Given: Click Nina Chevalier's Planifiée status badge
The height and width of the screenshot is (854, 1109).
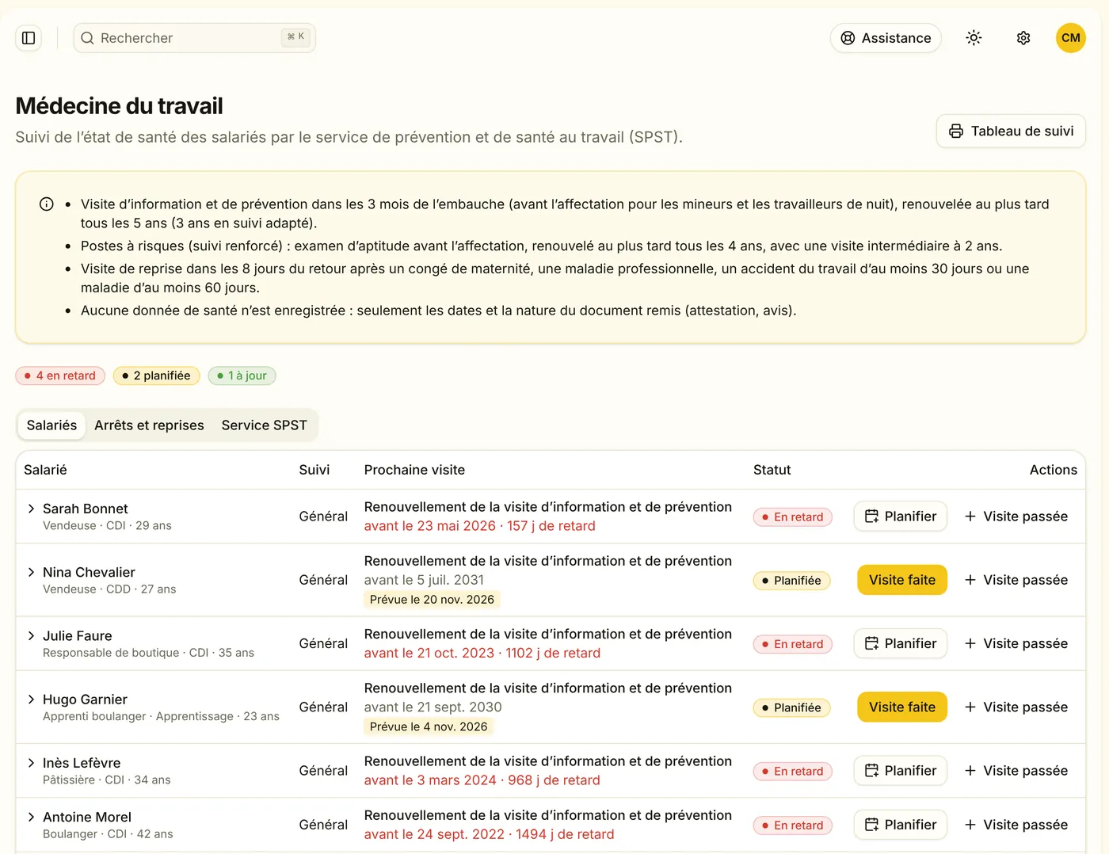Looking at the screenshot, I should (791, 581).
